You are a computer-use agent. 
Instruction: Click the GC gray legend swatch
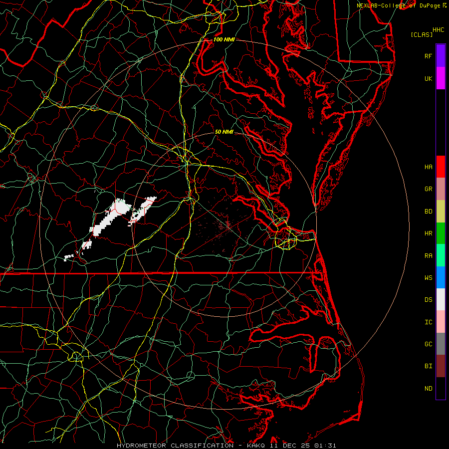click(x=441, y=344)
